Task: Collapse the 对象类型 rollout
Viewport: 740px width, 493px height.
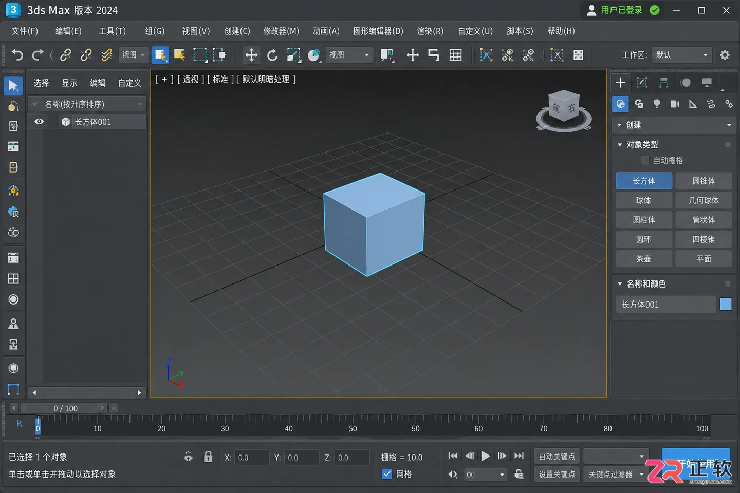Action: click(620, 145)
